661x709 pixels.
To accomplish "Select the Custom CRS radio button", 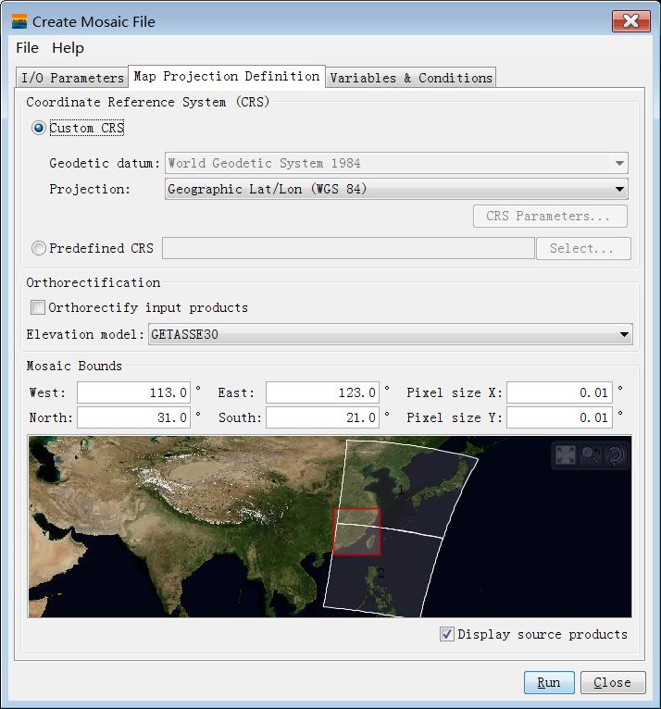I will [39, 129].
